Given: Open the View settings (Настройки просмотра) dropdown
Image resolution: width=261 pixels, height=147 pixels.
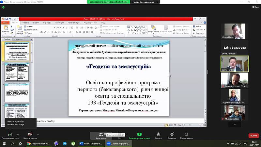Looking at the screenshot, I should point(145,2).
